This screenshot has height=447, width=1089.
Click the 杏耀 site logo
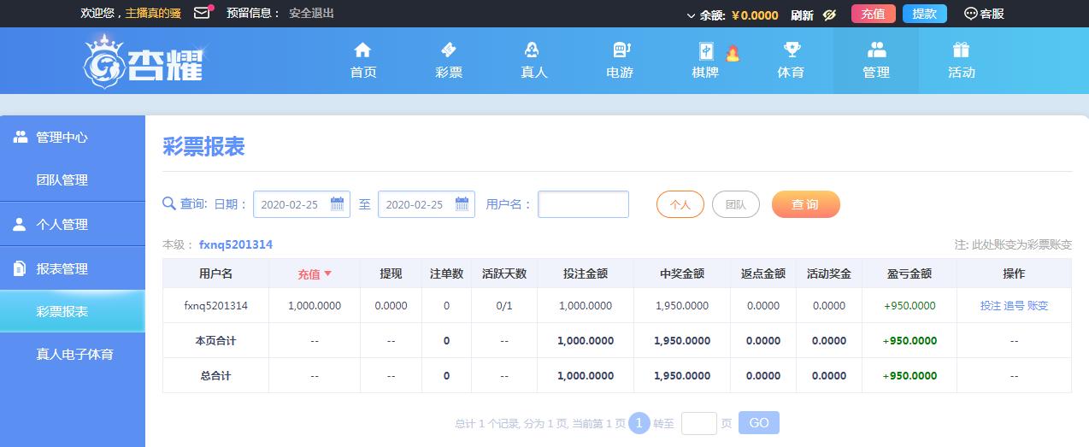[x=145, y=62]
